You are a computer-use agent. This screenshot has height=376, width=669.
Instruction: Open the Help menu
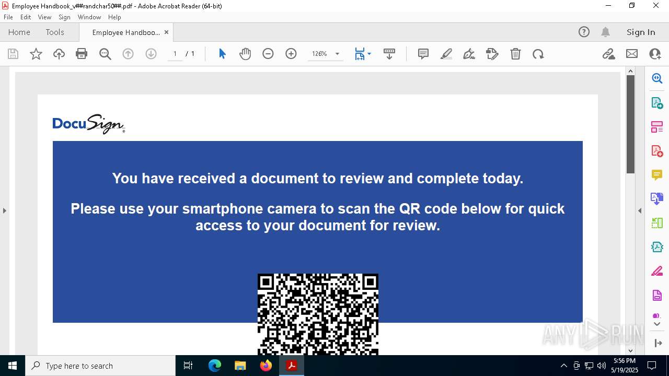[x=114, y=17]
